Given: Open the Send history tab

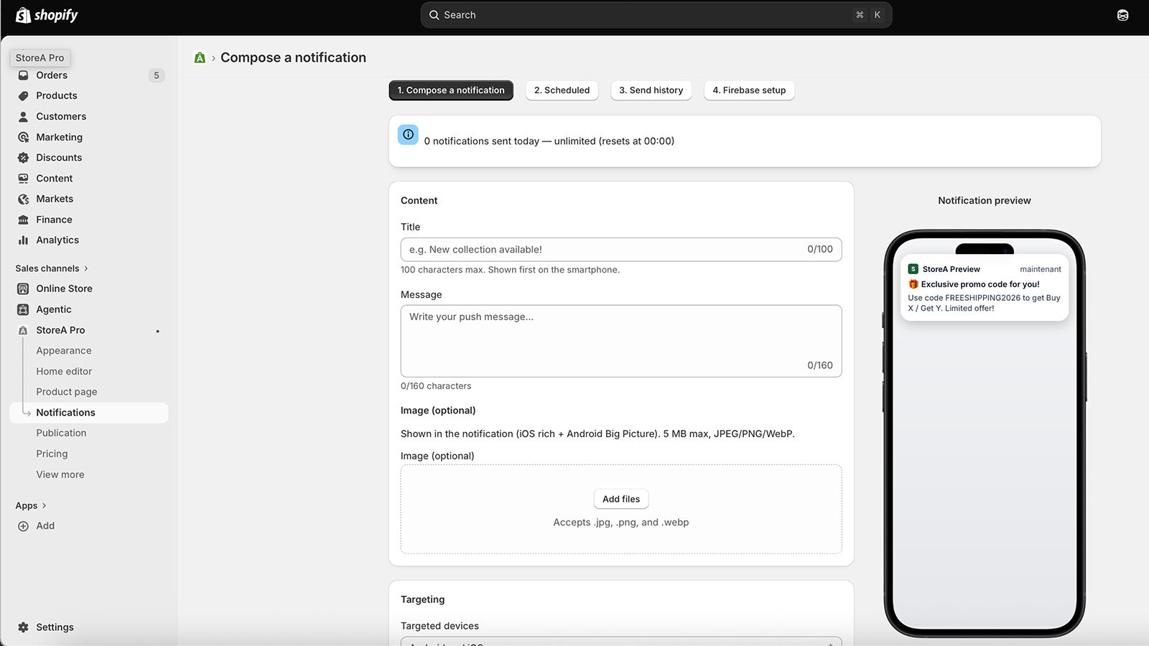Looking at the screenshot, I should tap(651, 90).
